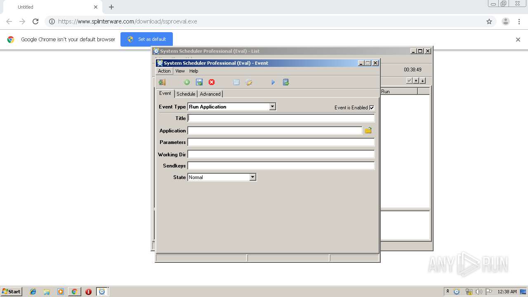
Task: Click the exit door icon in Event toolbar
Action: (162, 82)
